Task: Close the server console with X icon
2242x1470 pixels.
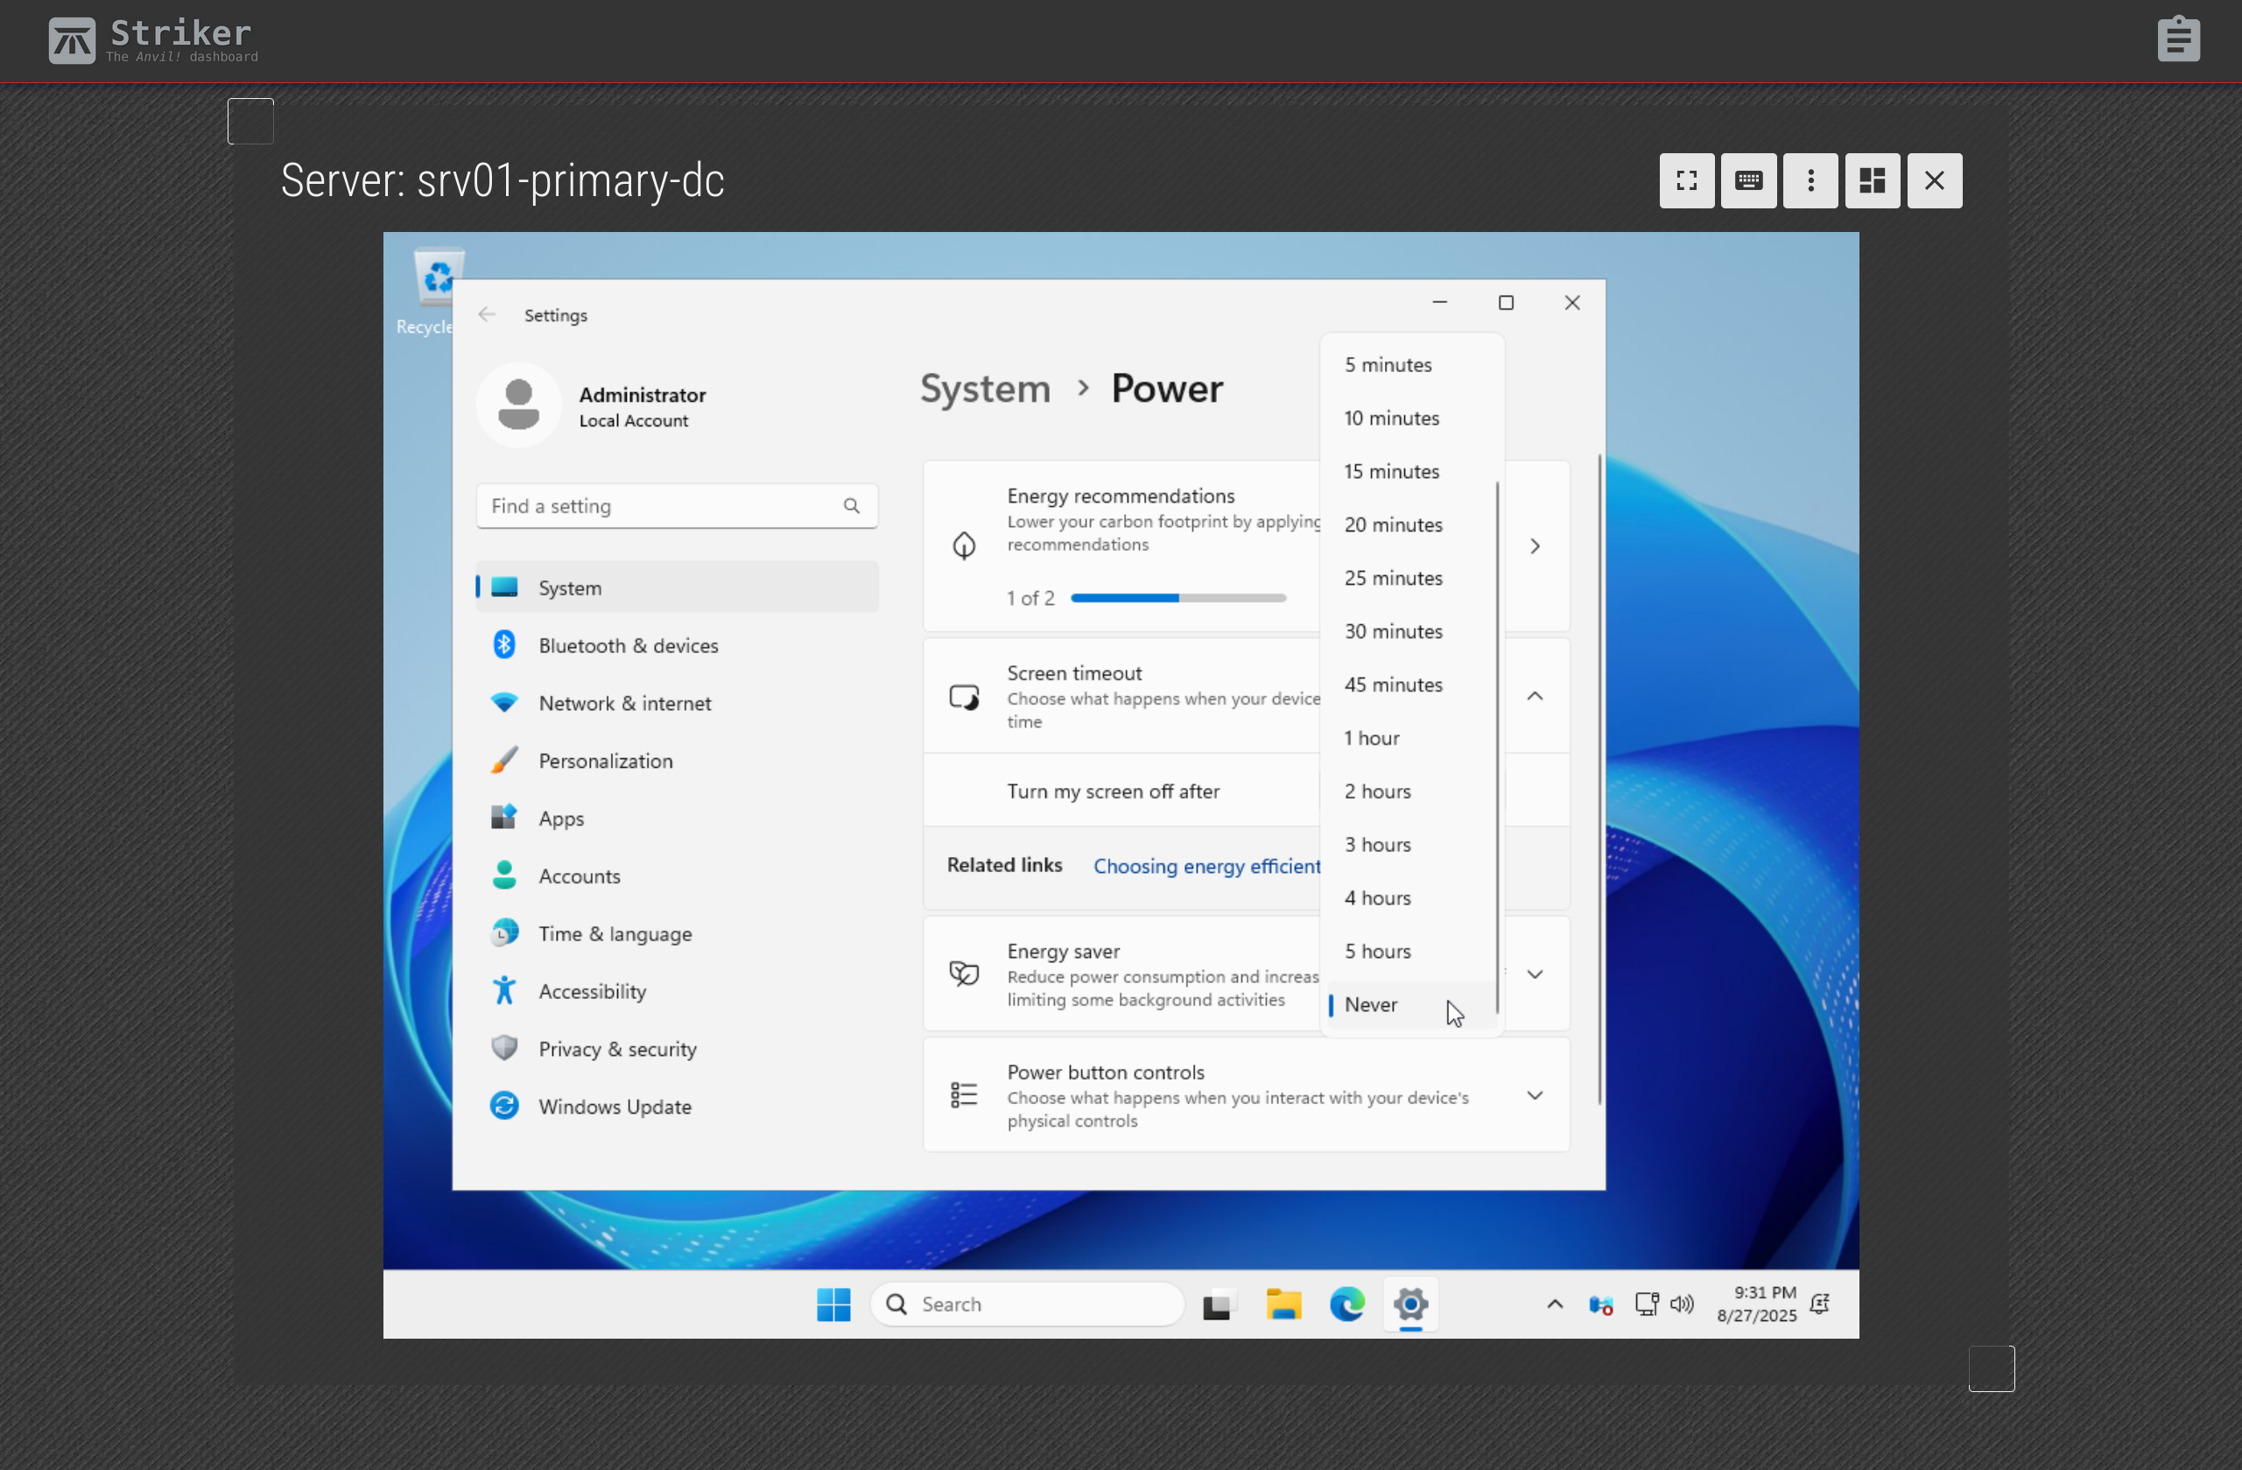Action: point(1934,180)
